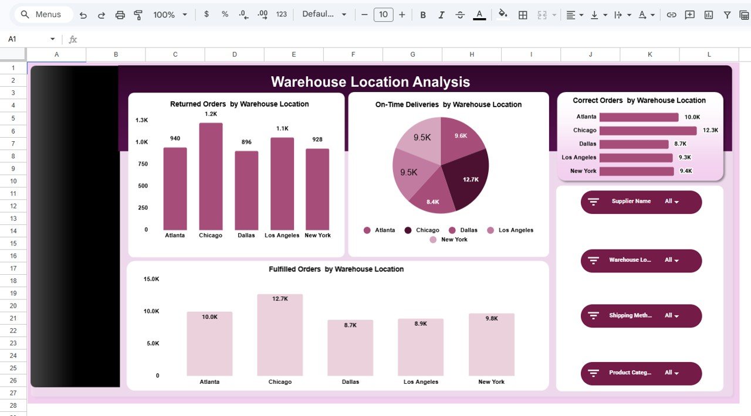
Task: Open the More formats 123 menu
Action: [281, 14]
